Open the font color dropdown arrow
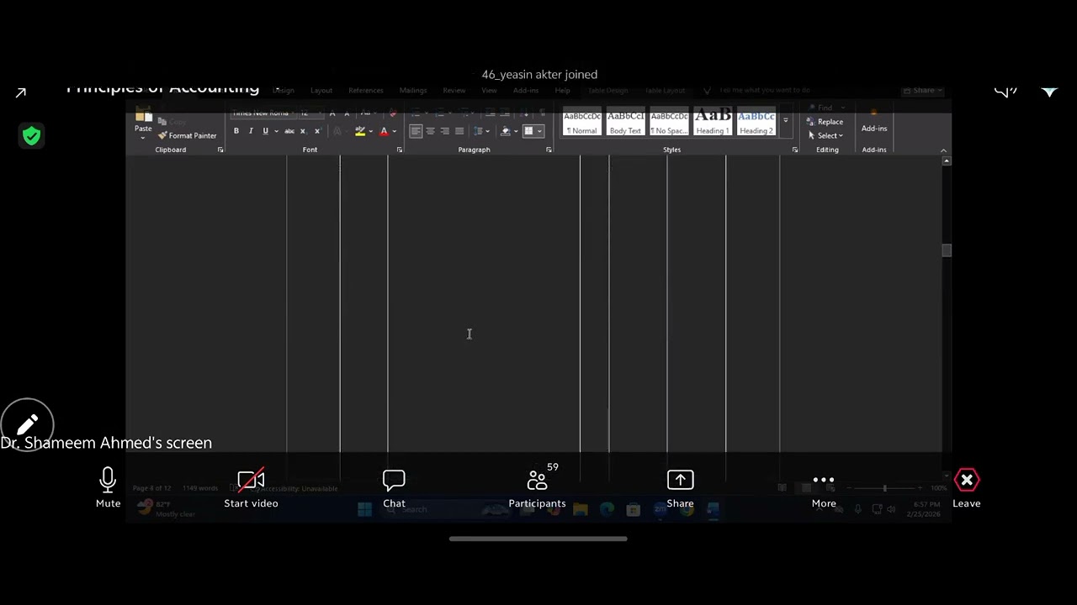 coord(394,131)
